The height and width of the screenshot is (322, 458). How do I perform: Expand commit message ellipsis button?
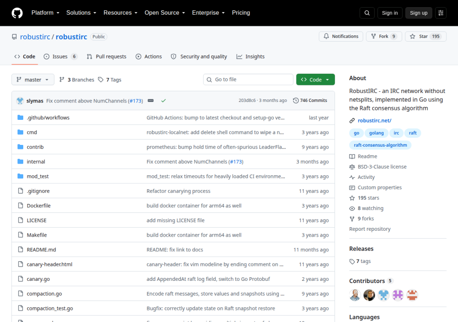pyautogui.click(x=151, y=101)
